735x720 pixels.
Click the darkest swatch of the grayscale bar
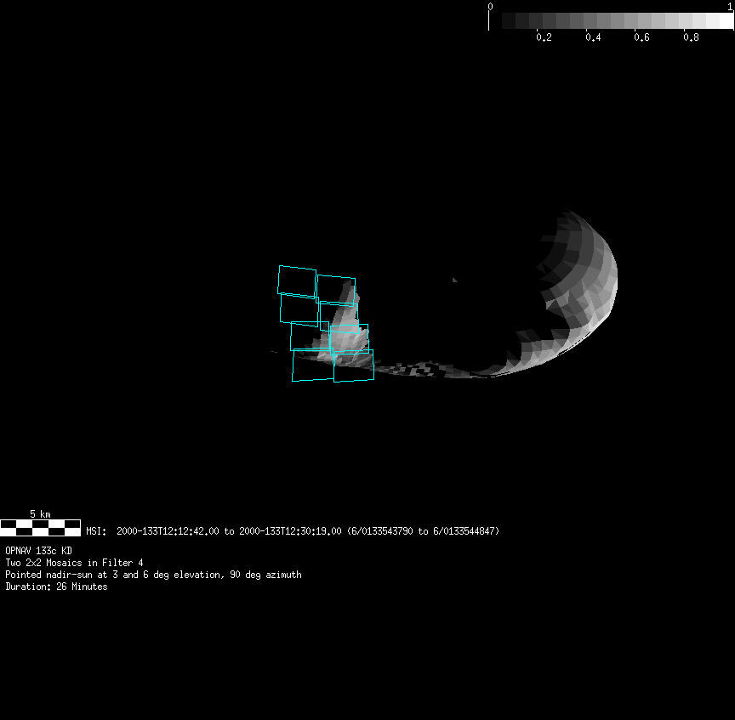click(x=509, y=21)
